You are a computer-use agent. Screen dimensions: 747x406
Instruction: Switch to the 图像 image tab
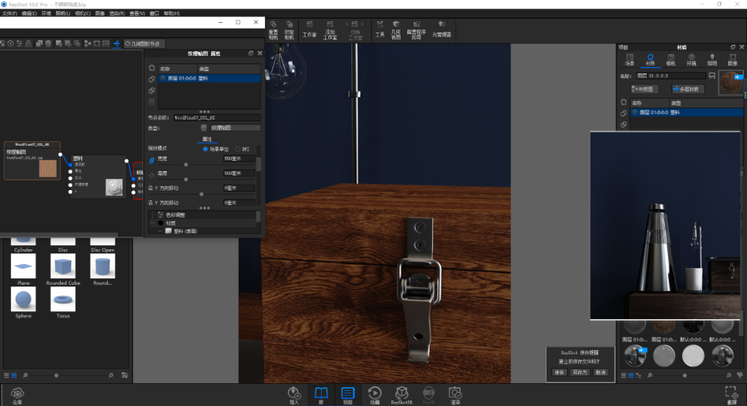(732, 60)
